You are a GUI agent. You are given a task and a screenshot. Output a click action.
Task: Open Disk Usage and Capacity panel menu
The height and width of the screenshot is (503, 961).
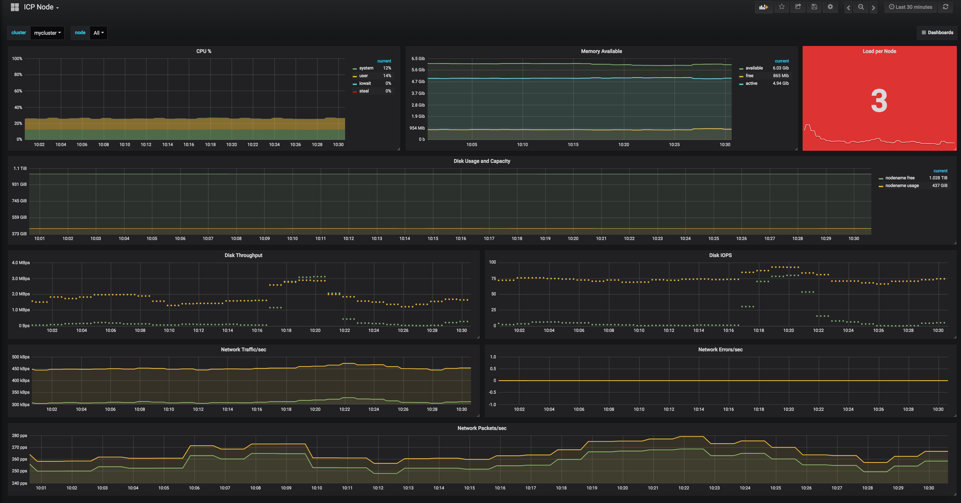pos(482,161)
